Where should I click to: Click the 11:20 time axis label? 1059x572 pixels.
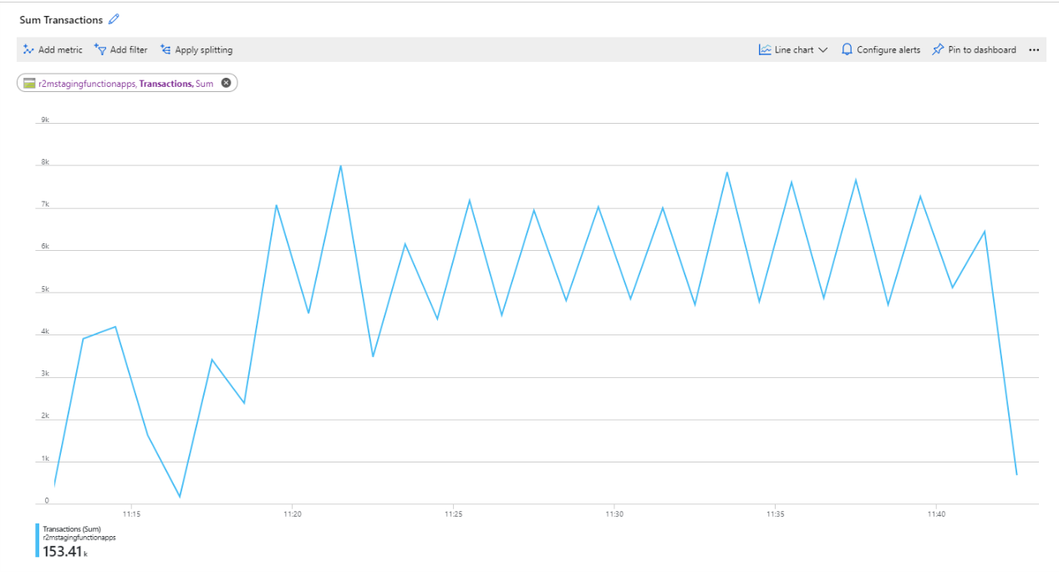(x=292, y=513)
